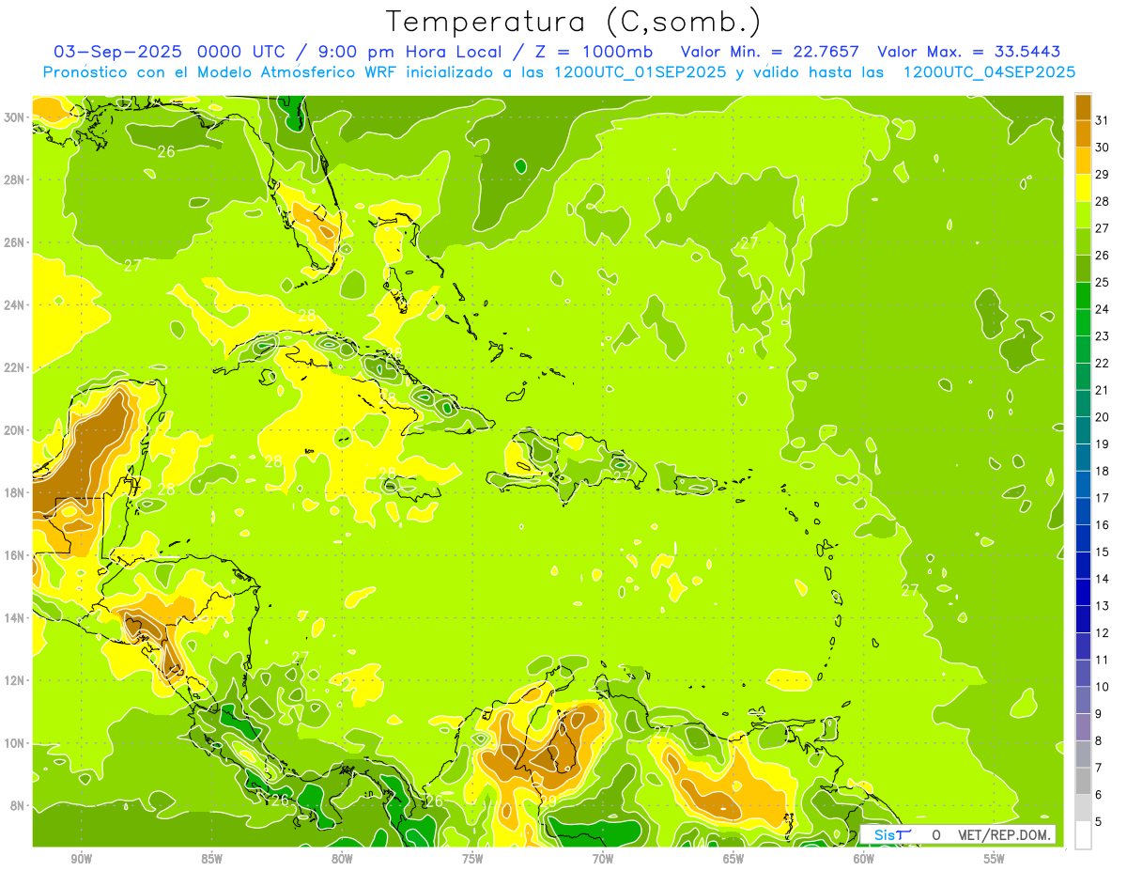Click the 10N latitude axis label
The height and width of the screenshot is (871, 1127).
click(x=15, y=743)
